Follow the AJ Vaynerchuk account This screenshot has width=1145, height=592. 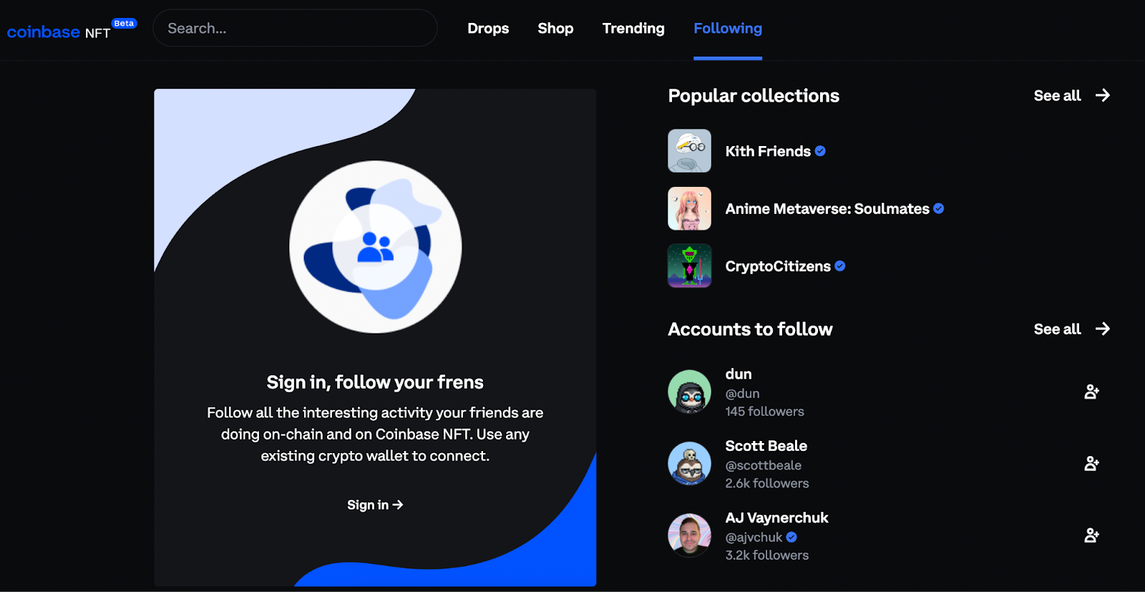pos(1091,535)
